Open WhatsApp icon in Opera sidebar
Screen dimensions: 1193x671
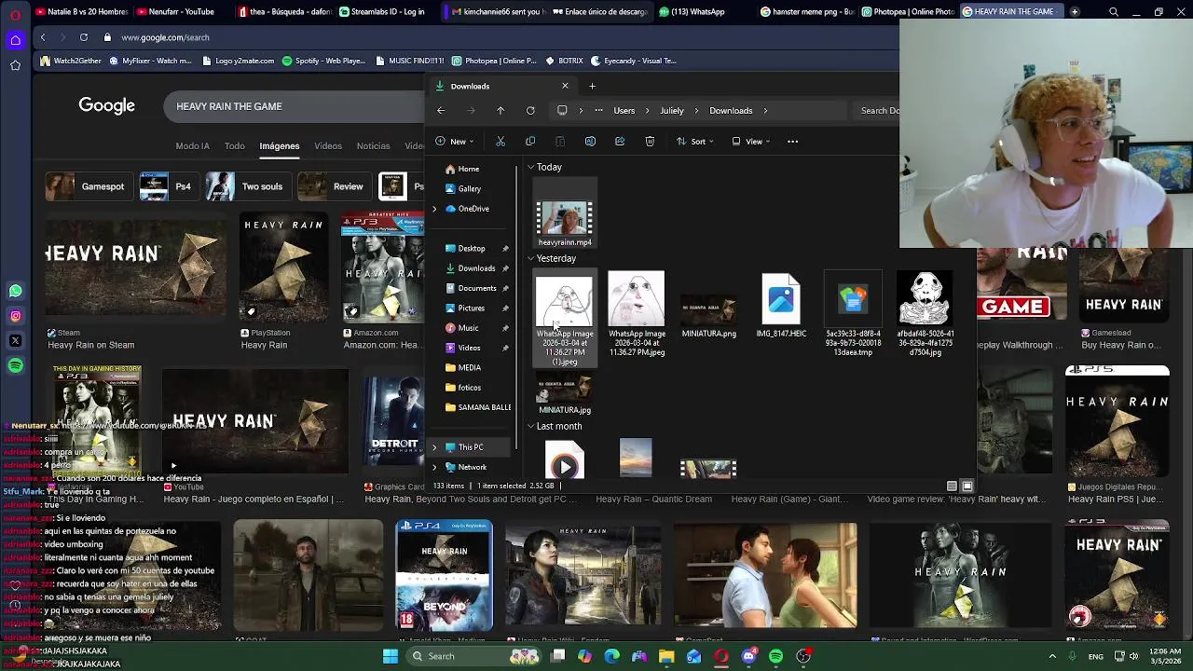coord(16,291)
